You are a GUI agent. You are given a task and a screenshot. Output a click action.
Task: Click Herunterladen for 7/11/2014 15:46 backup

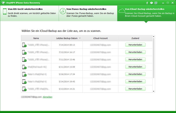[135, 59]
